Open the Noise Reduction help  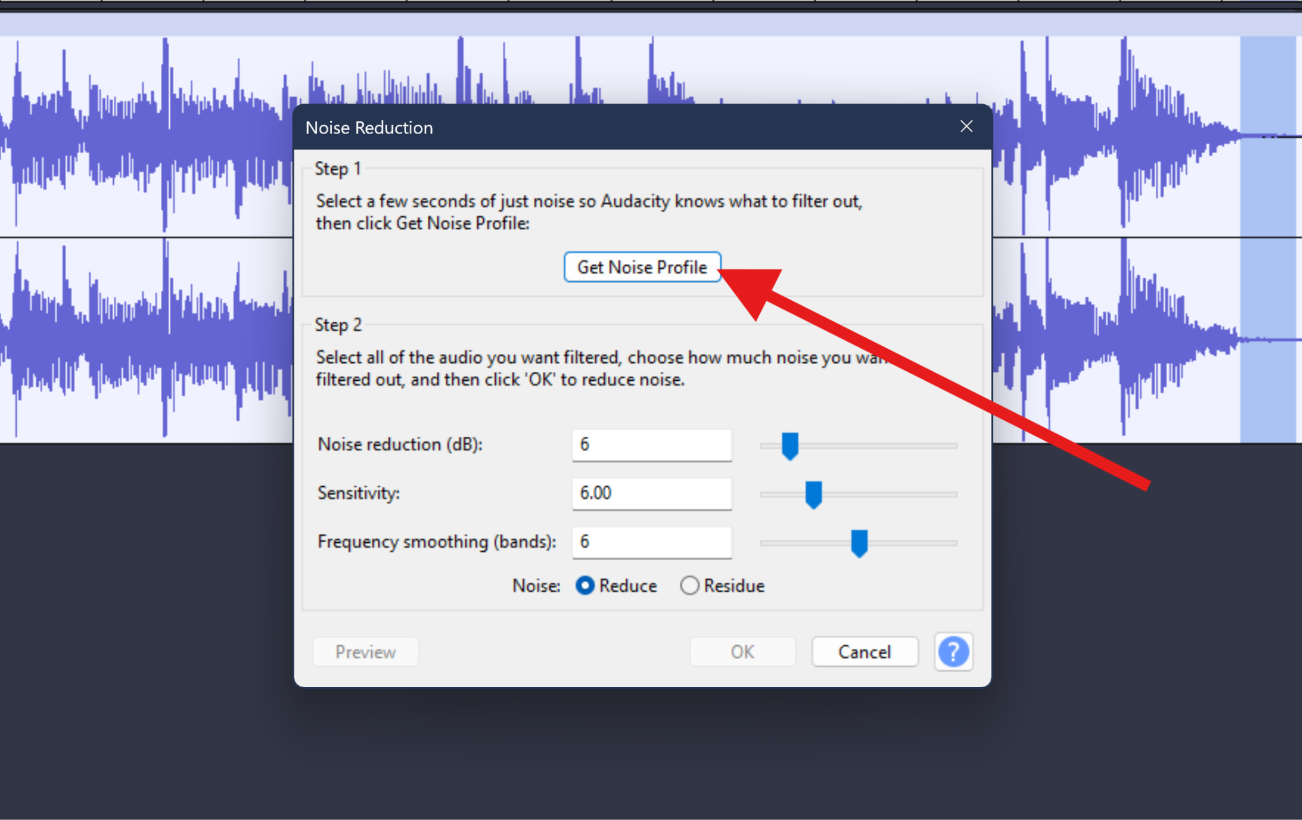click(x=953, y=652)
